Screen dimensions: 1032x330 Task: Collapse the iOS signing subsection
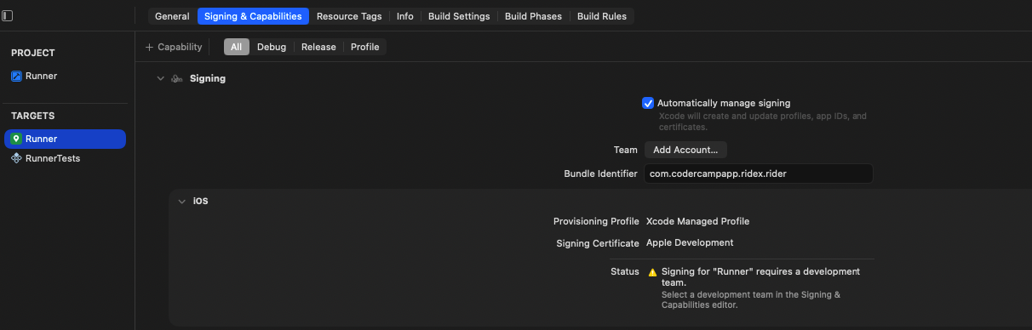pyautogui.click(x=181, y=202)
